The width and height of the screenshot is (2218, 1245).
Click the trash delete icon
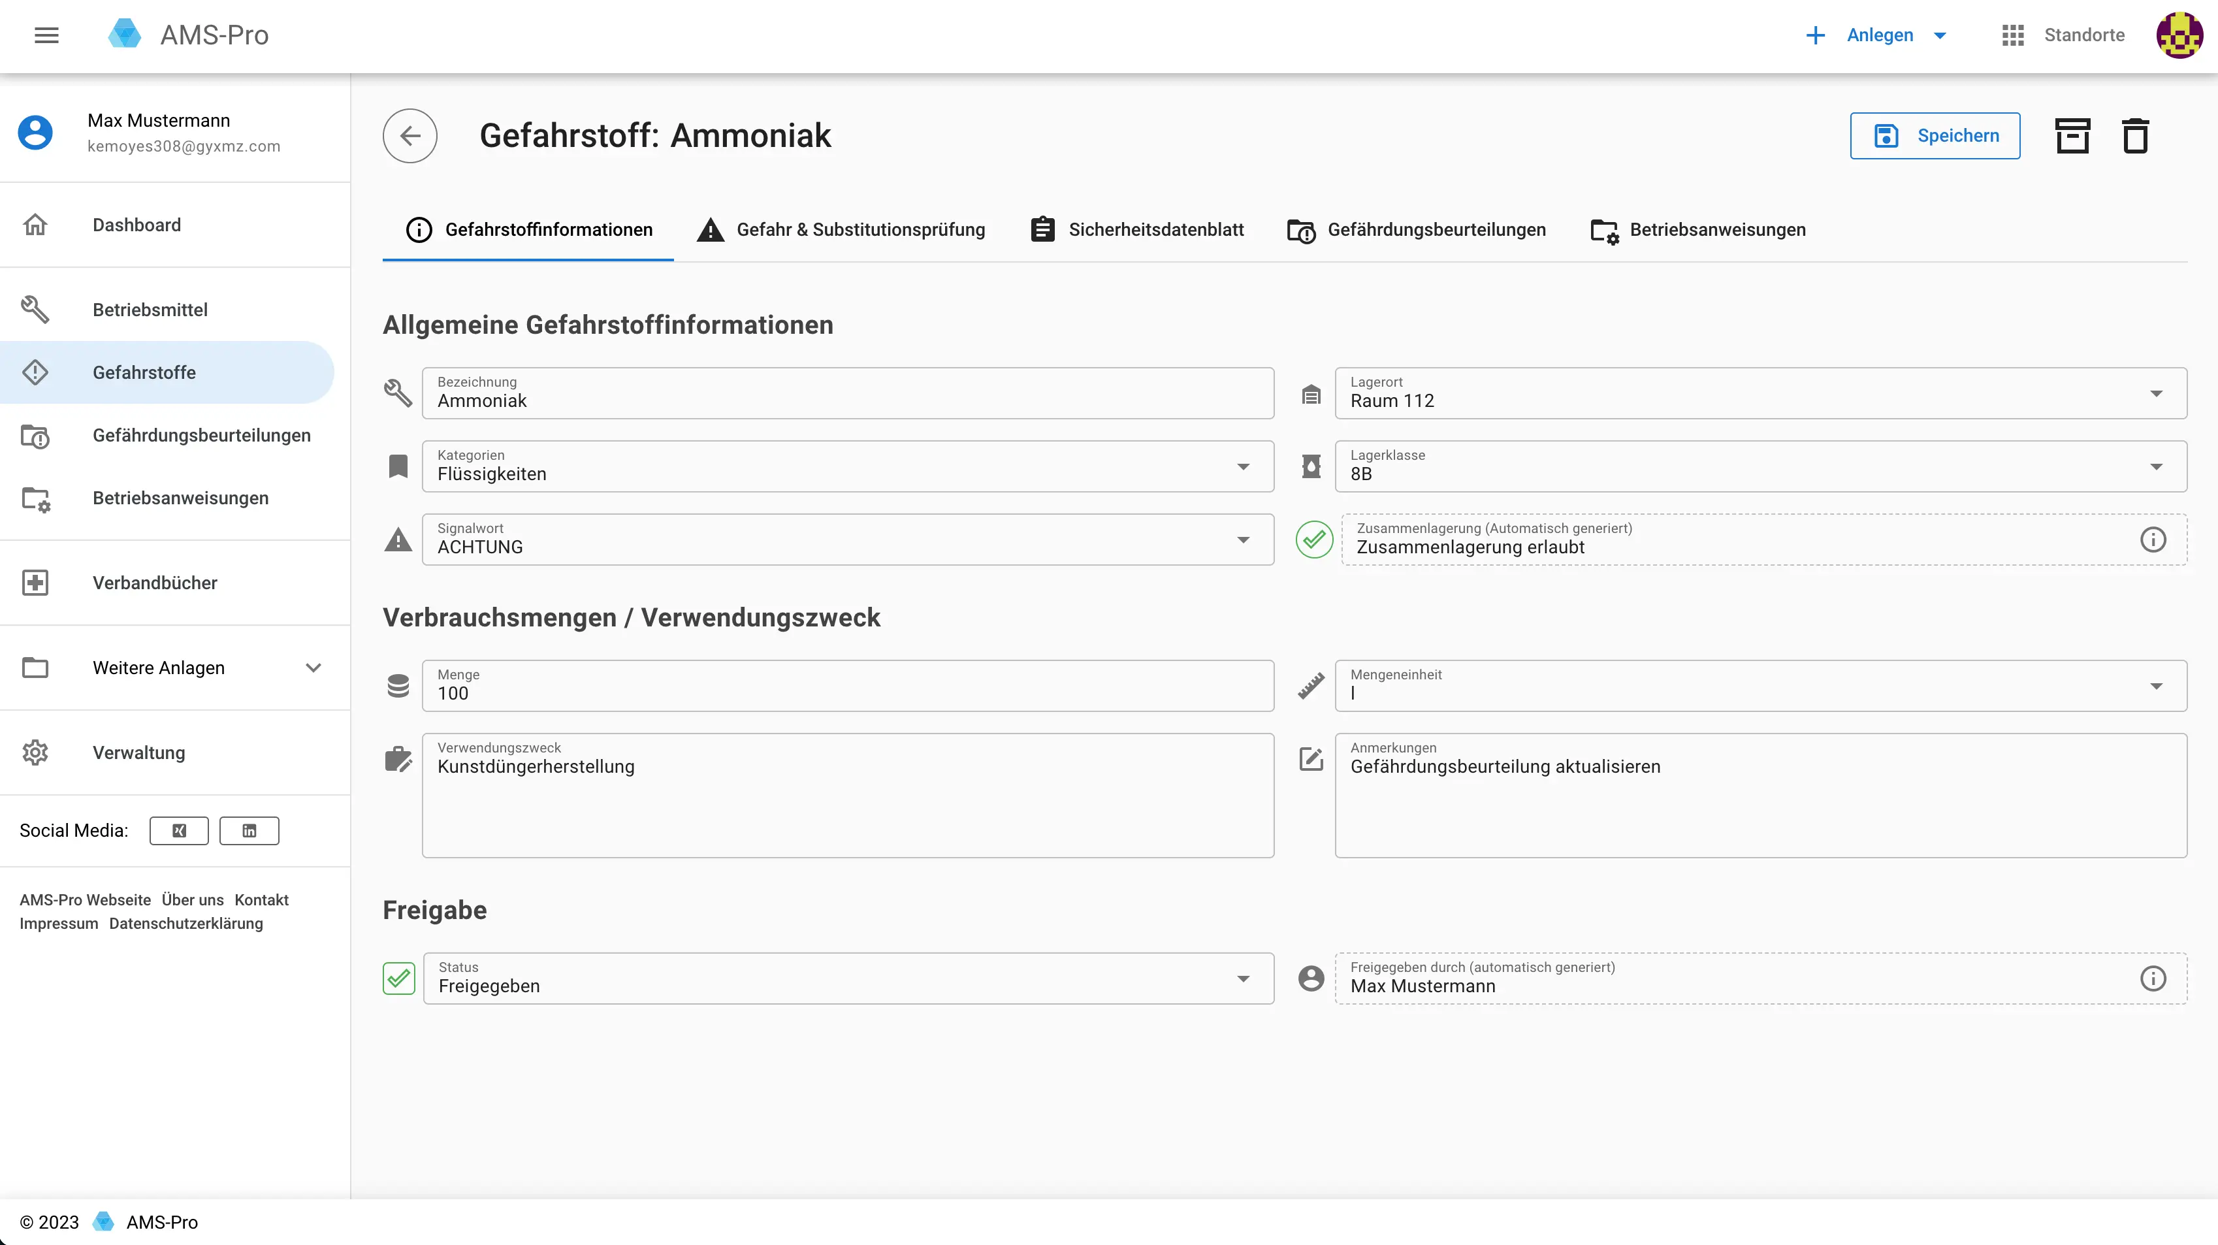pyautogui.click(x=2135, y=136)
